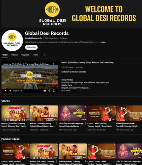The image size is (142, 165).
Task: Open Chhori Teaser thumbnail in Videos row
Action: tap(129, 113)
